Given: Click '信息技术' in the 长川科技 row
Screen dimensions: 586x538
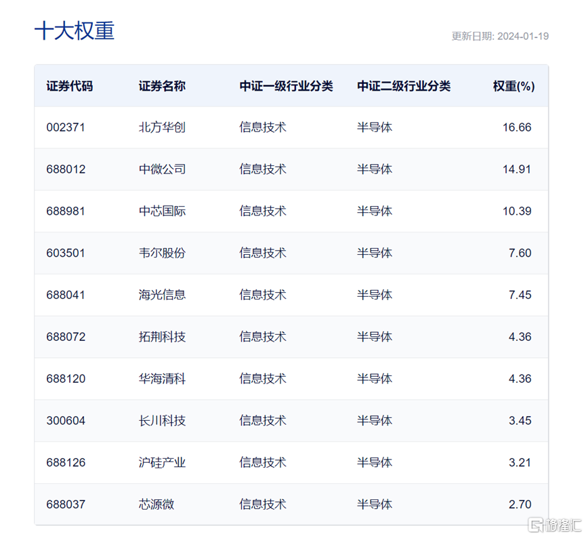Looking at the screenshot, I should pyautogui.click(x=263, y=421).
